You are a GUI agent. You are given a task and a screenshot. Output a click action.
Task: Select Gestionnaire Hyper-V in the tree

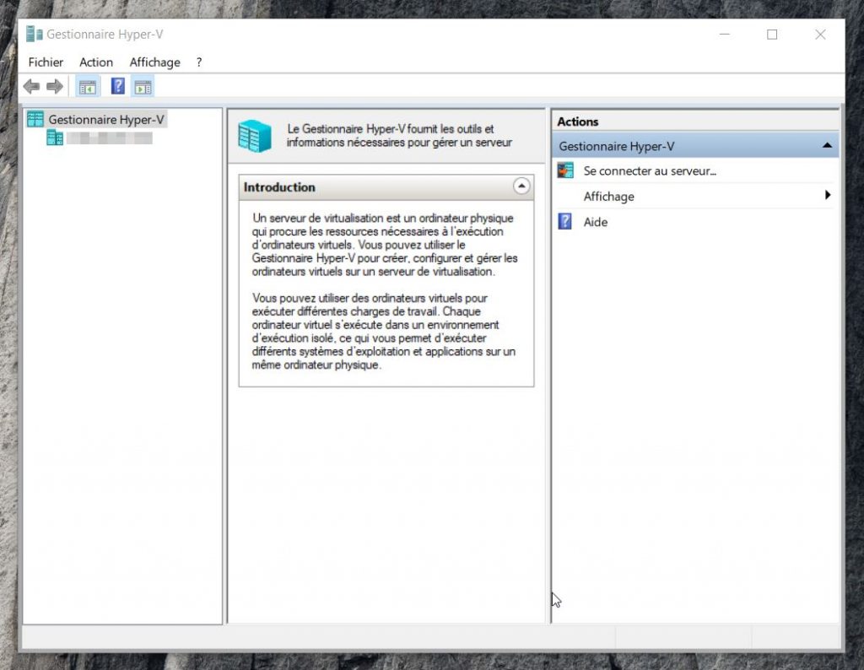point(106,120)
